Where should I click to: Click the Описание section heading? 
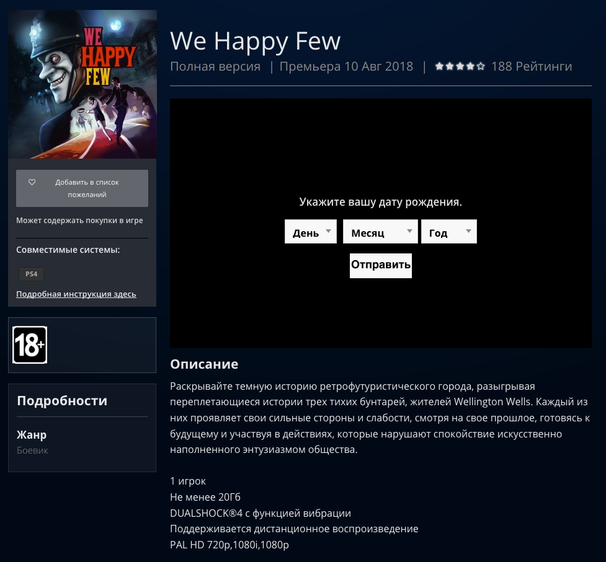coord(204,364)
